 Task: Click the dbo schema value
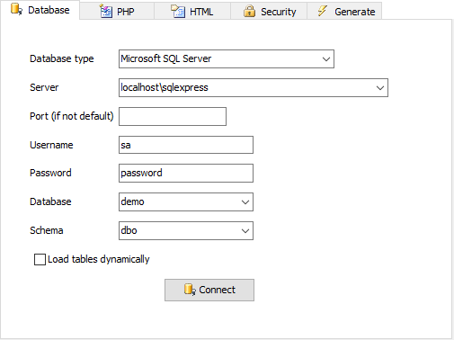coord(129,230)
